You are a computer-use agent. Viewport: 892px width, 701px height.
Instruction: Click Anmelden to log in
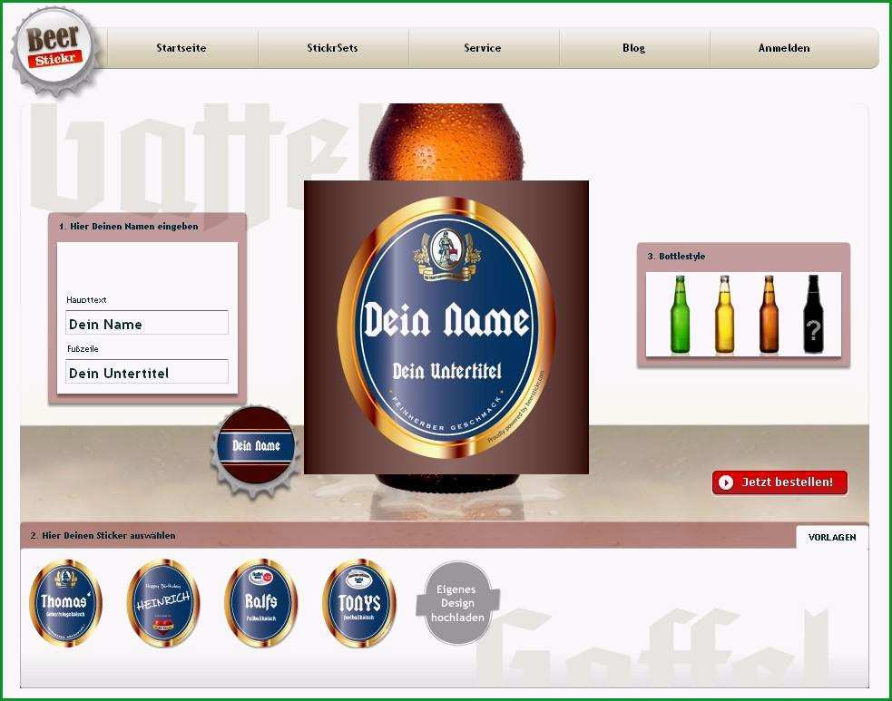pyautogui.click(x=784, y=48)
